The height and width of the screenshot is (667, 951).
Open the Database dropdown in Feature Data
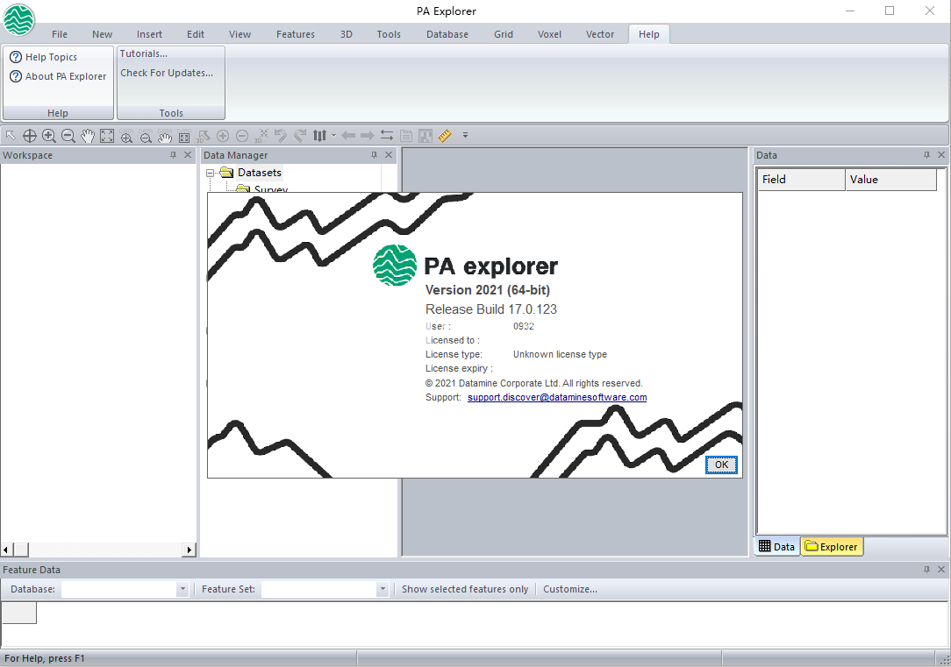tap(182, 589)
